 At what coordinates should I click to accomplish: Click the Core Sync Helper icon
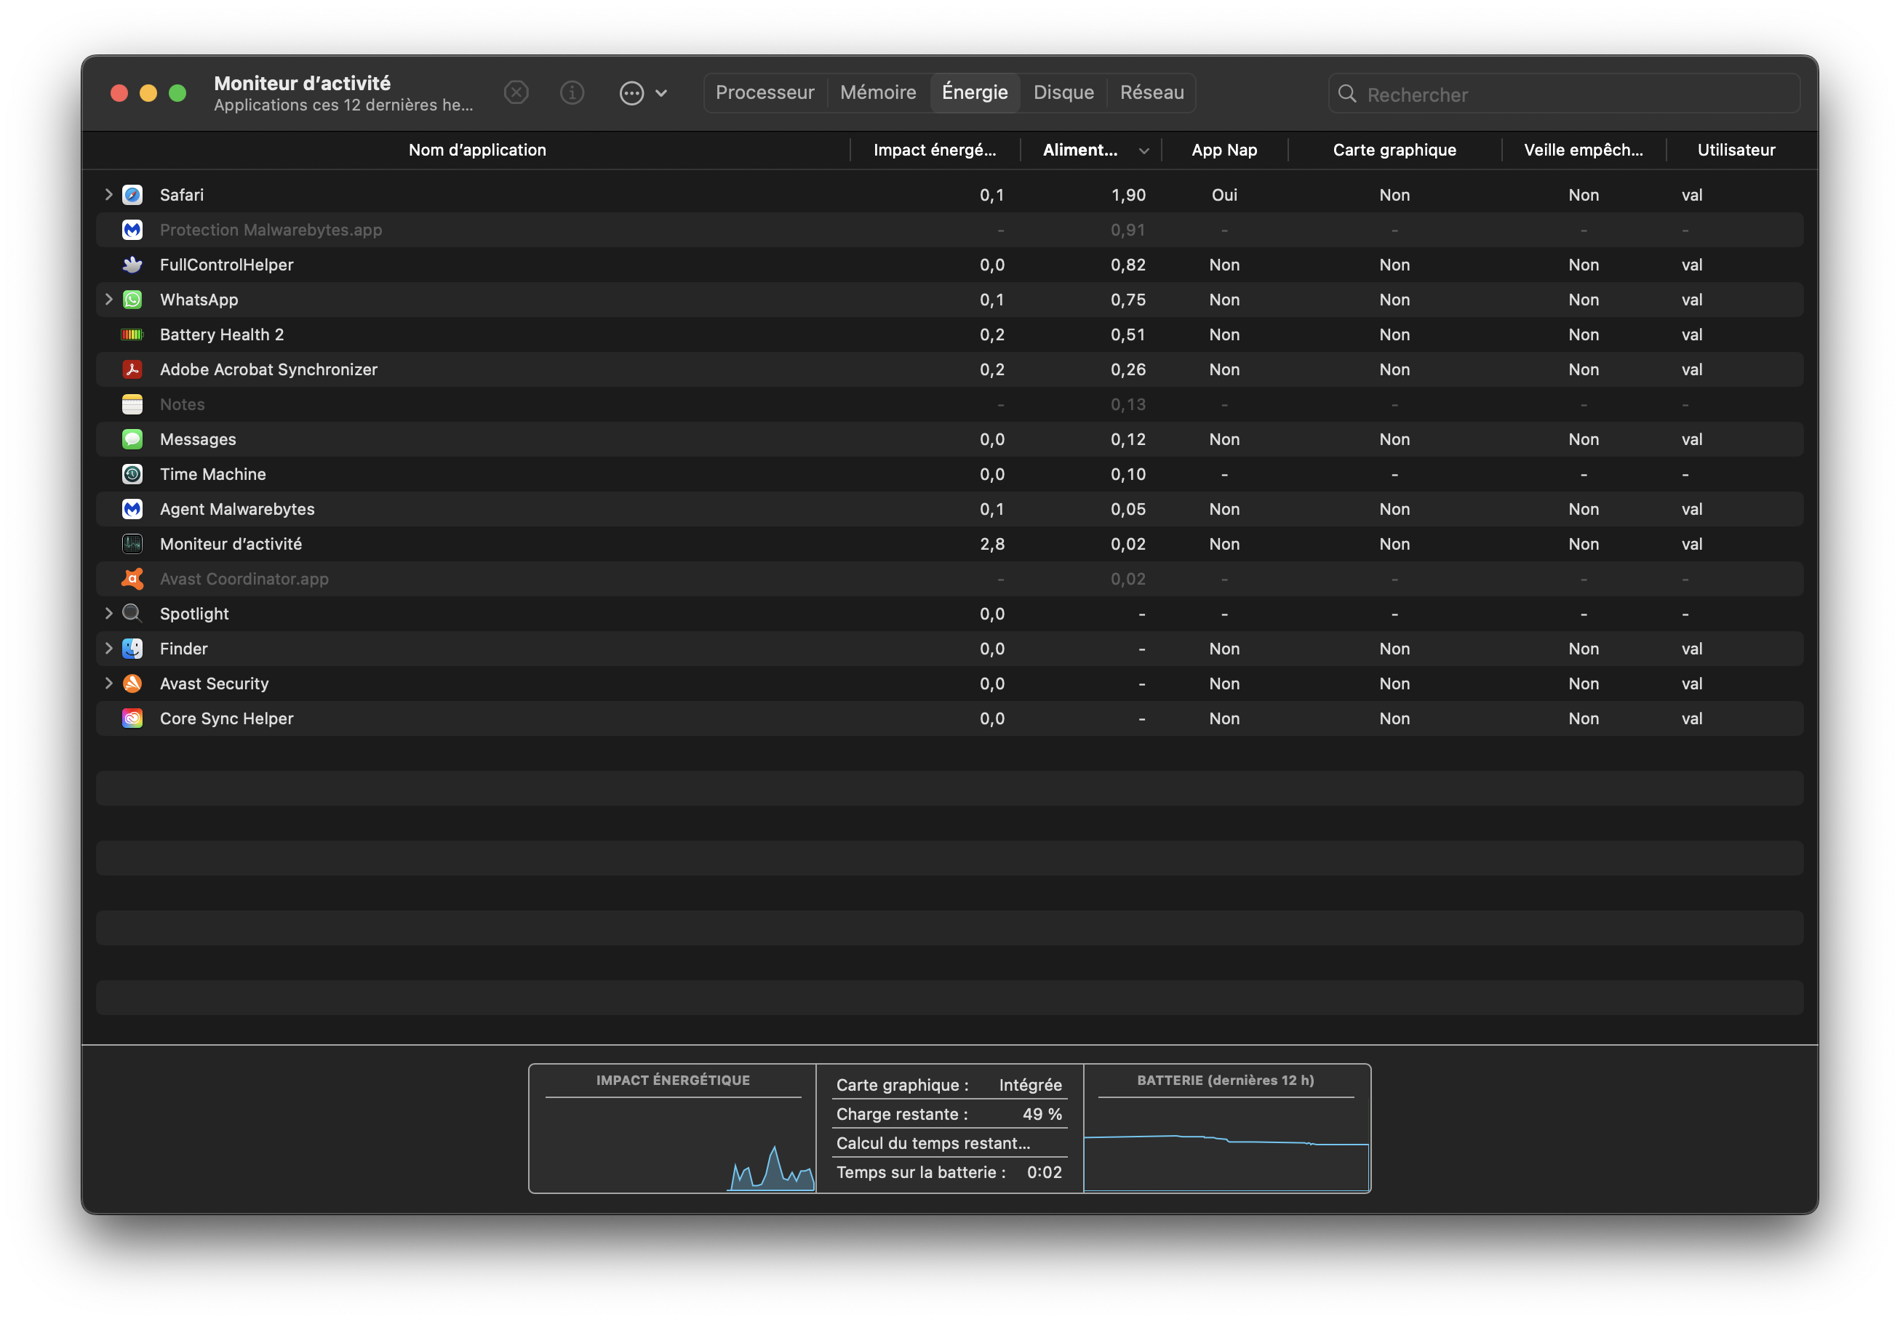[x=132, y=718]
